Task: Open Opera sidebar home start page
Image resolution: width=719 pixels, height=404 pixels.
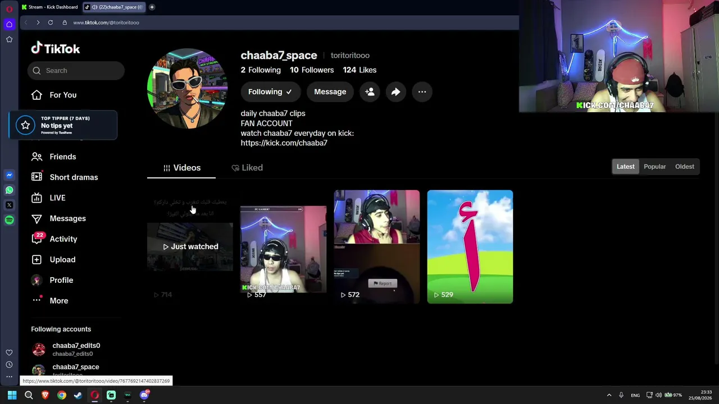Action: (9, 24)
